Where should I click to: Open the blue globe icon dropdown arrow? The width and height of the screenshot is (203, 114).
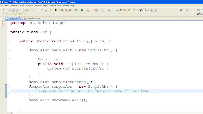tap(111, 10)
